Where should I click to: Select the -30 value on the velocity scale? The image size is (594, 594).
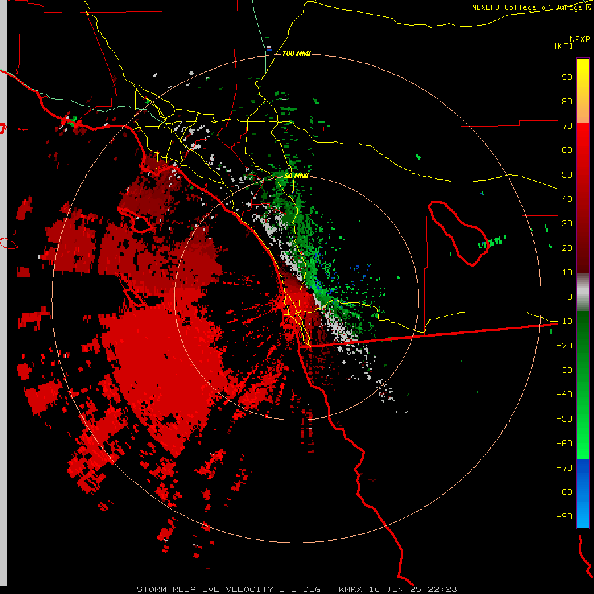[x=564, y=370]
